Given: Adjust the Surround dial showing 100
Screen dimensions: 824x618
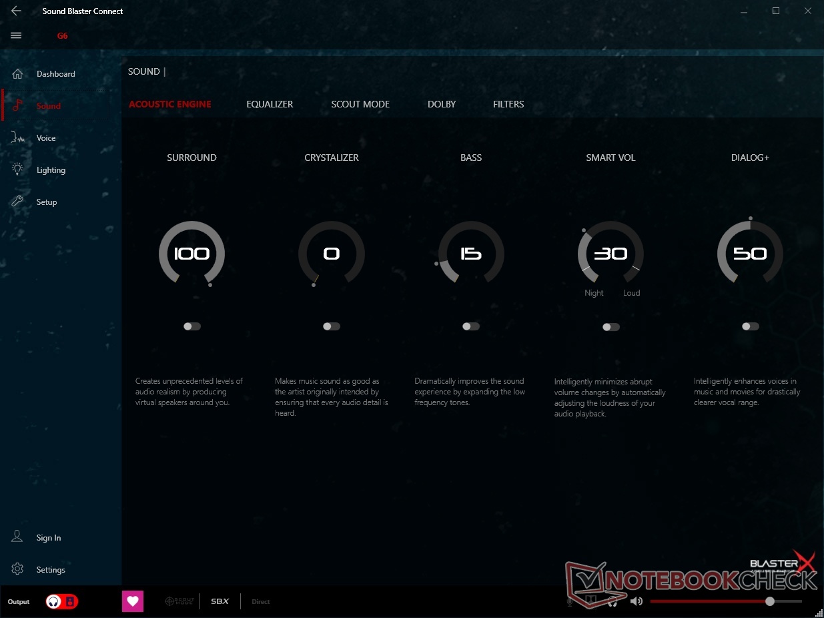Looking at the screenshot, I should (192, 254).
